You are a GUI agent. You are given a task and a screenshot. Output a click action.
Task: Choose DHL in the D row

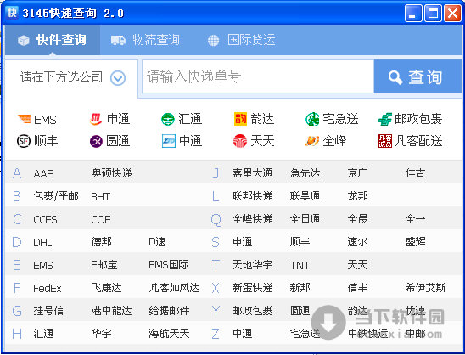point(42,243)
